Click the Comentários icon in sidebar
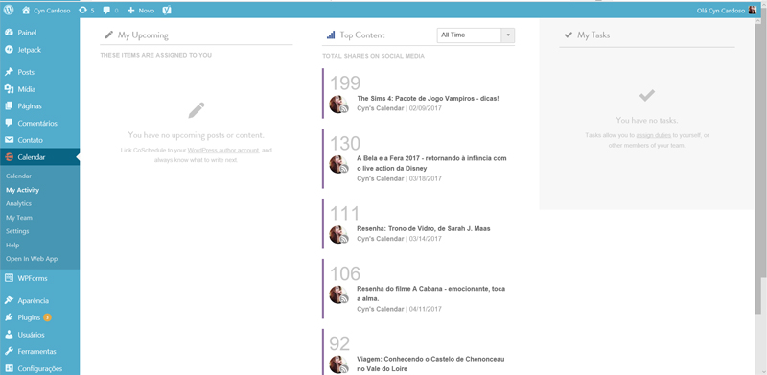 click(9, 123)
